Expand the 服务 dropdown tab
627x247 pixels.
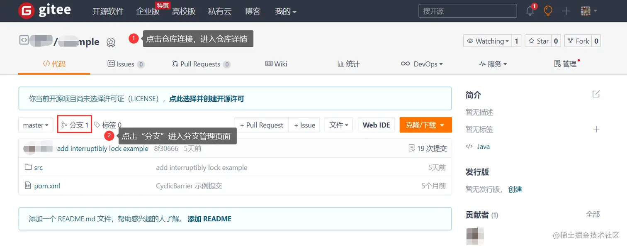point(493,64)
